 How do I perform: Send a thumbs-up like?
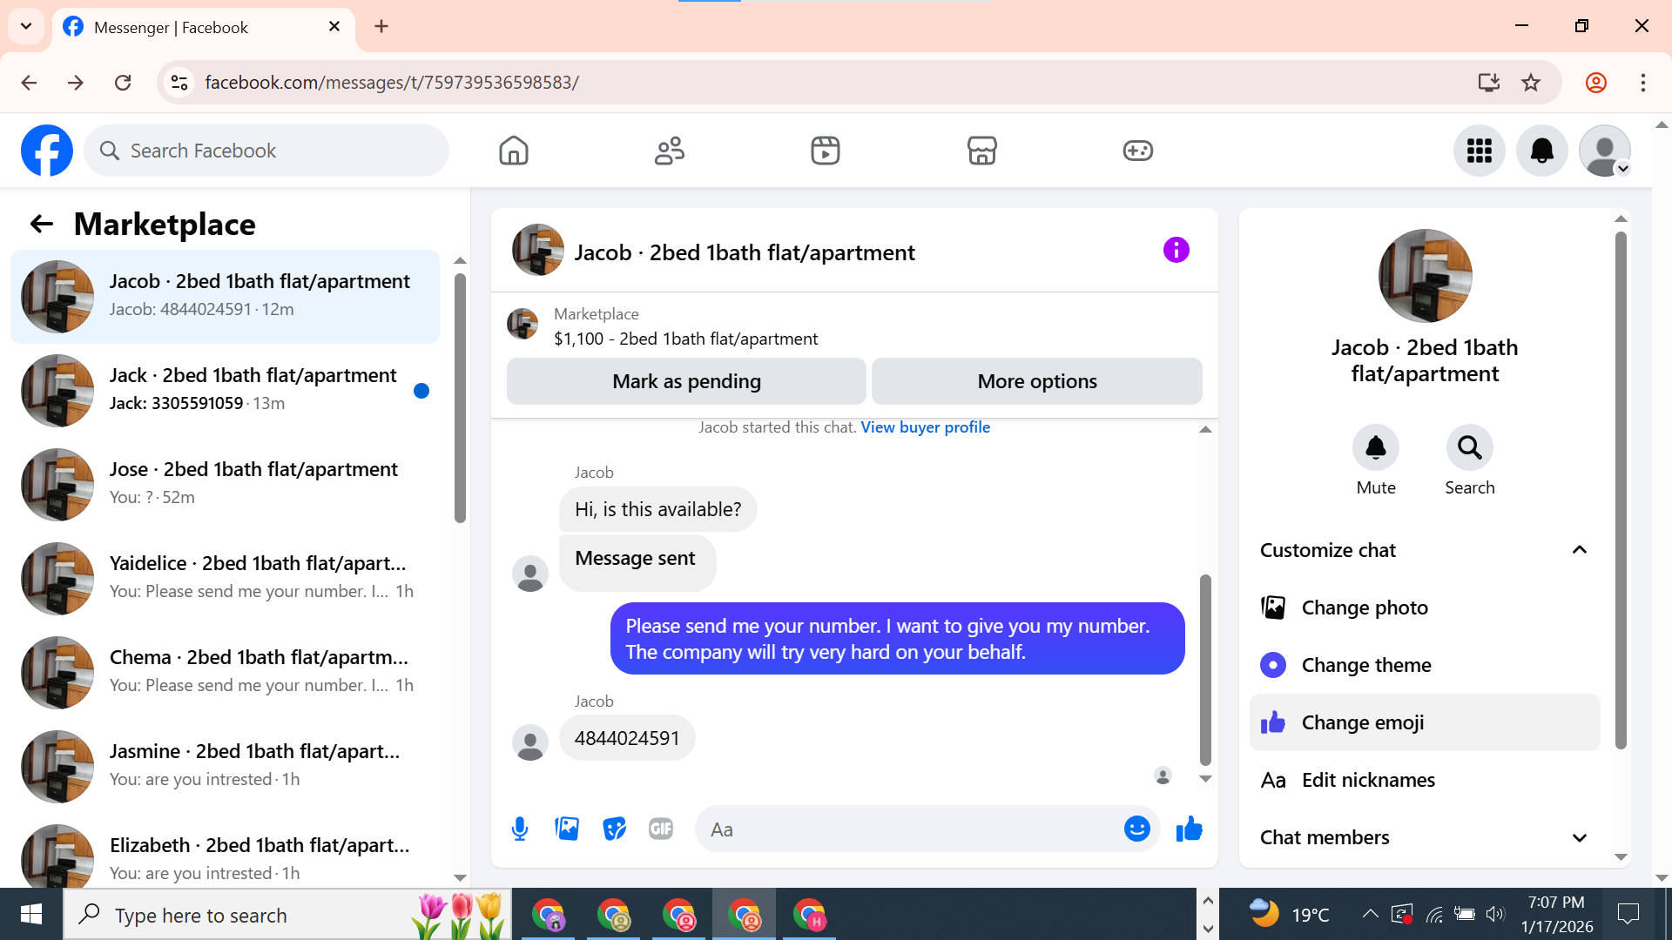click(1189, 829)
